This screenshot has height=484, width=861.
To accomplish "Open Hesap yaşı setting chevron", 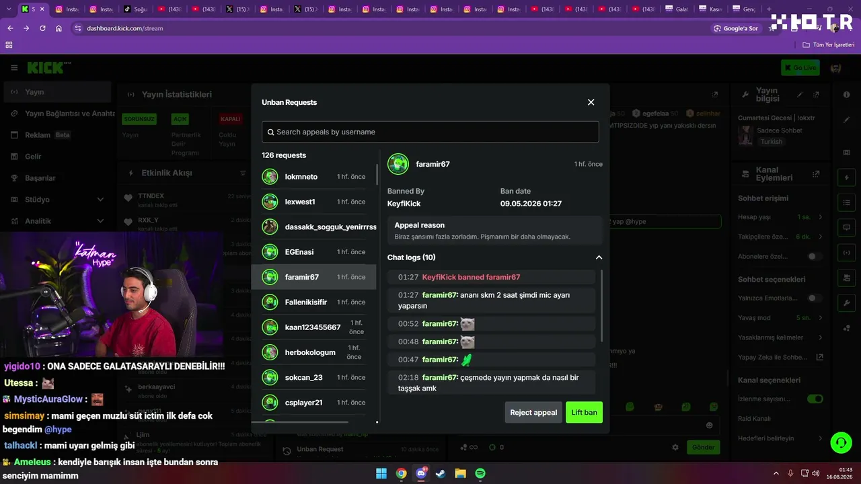I will click(x=820, y=217).
